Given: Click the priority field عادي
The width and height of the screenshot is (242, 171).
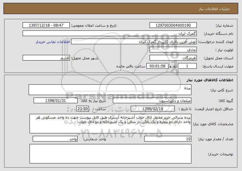Looking at the screenshot, I should click(173, 50).
